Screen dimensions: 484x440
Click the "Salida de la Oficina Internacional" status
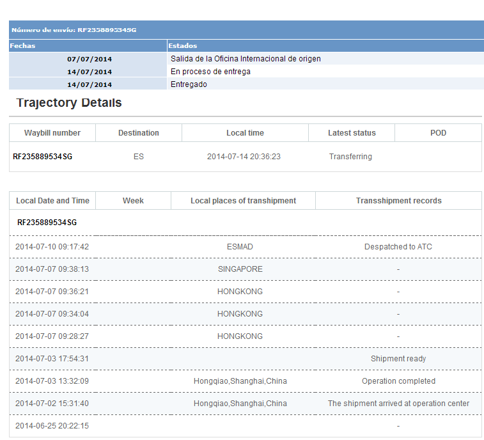(246, 59)
